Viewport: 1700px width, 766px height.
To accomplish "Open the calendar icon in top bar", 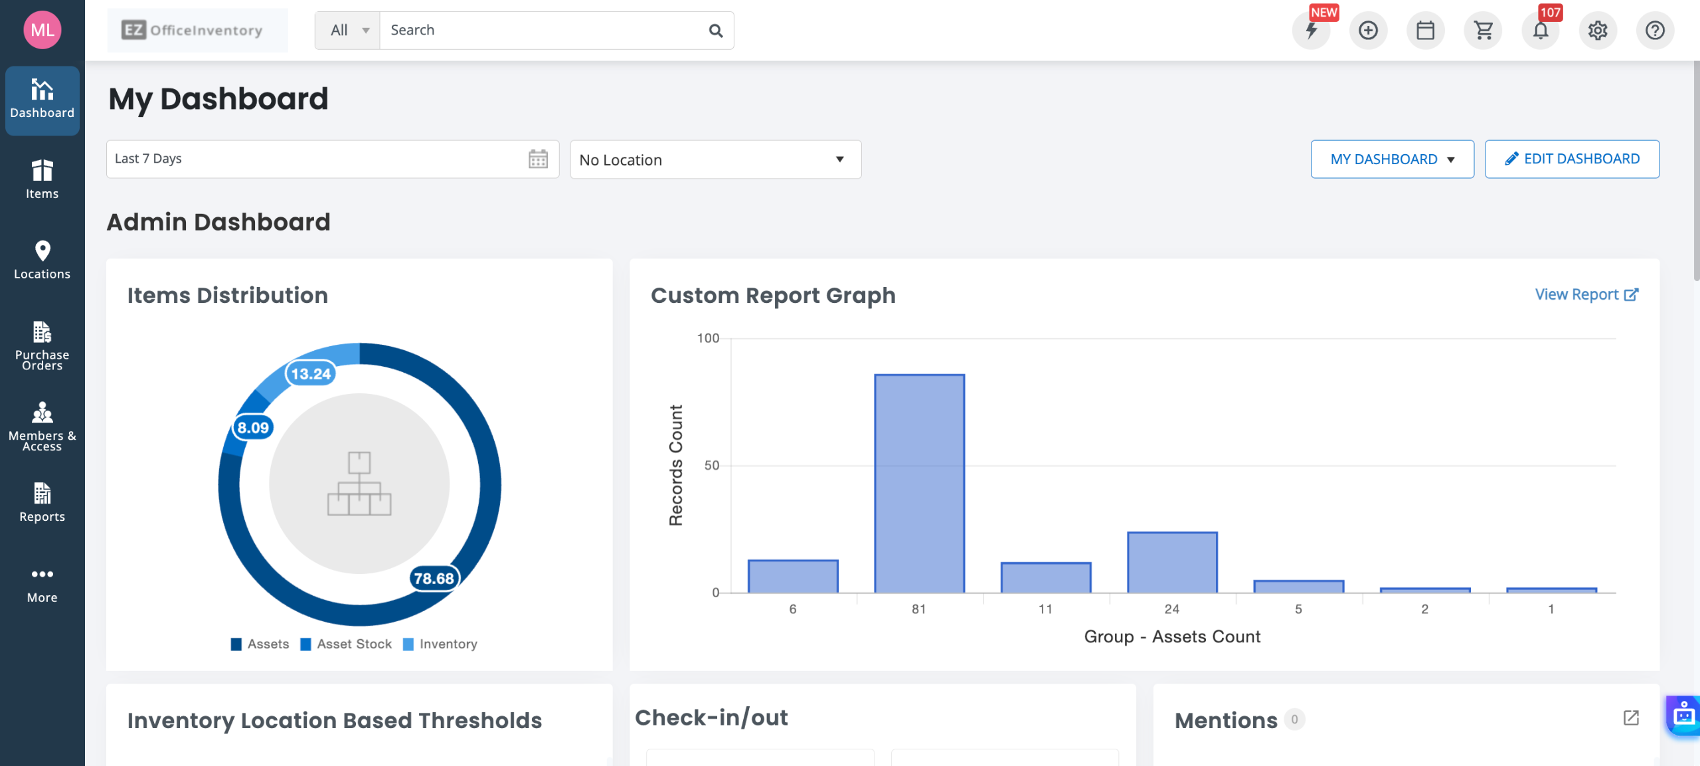I will coord(1425,31).
